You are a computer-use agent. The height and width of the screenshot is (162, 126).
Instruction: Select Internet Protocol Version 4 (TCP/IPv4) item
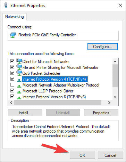coord(55,79)
